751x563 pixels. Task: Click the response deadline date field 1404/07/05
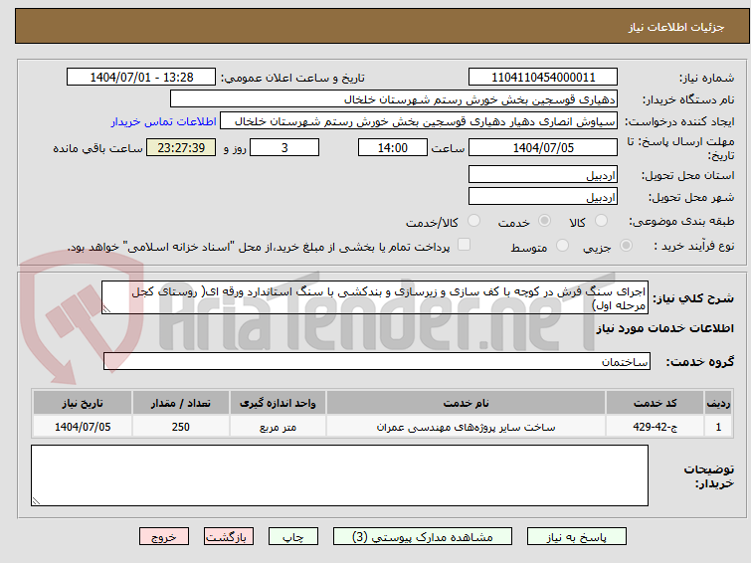[543, 147]
